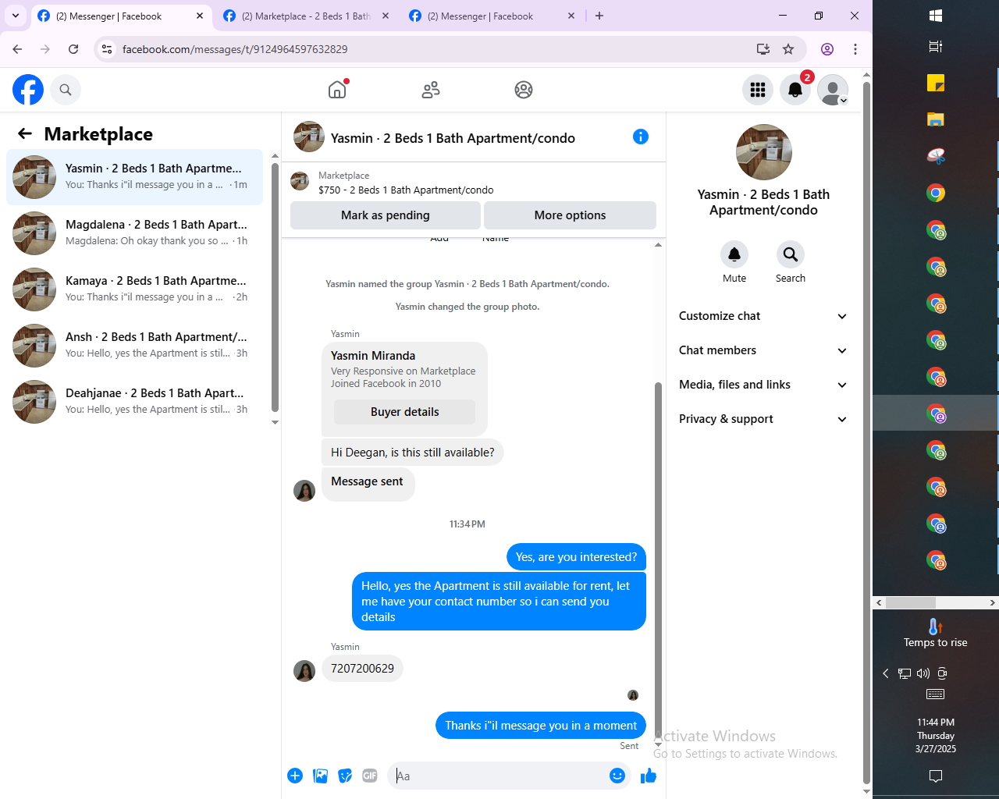Open Sticky Notes from the taskbar
This screenshot has width=999, height=799.
point(936,83)
